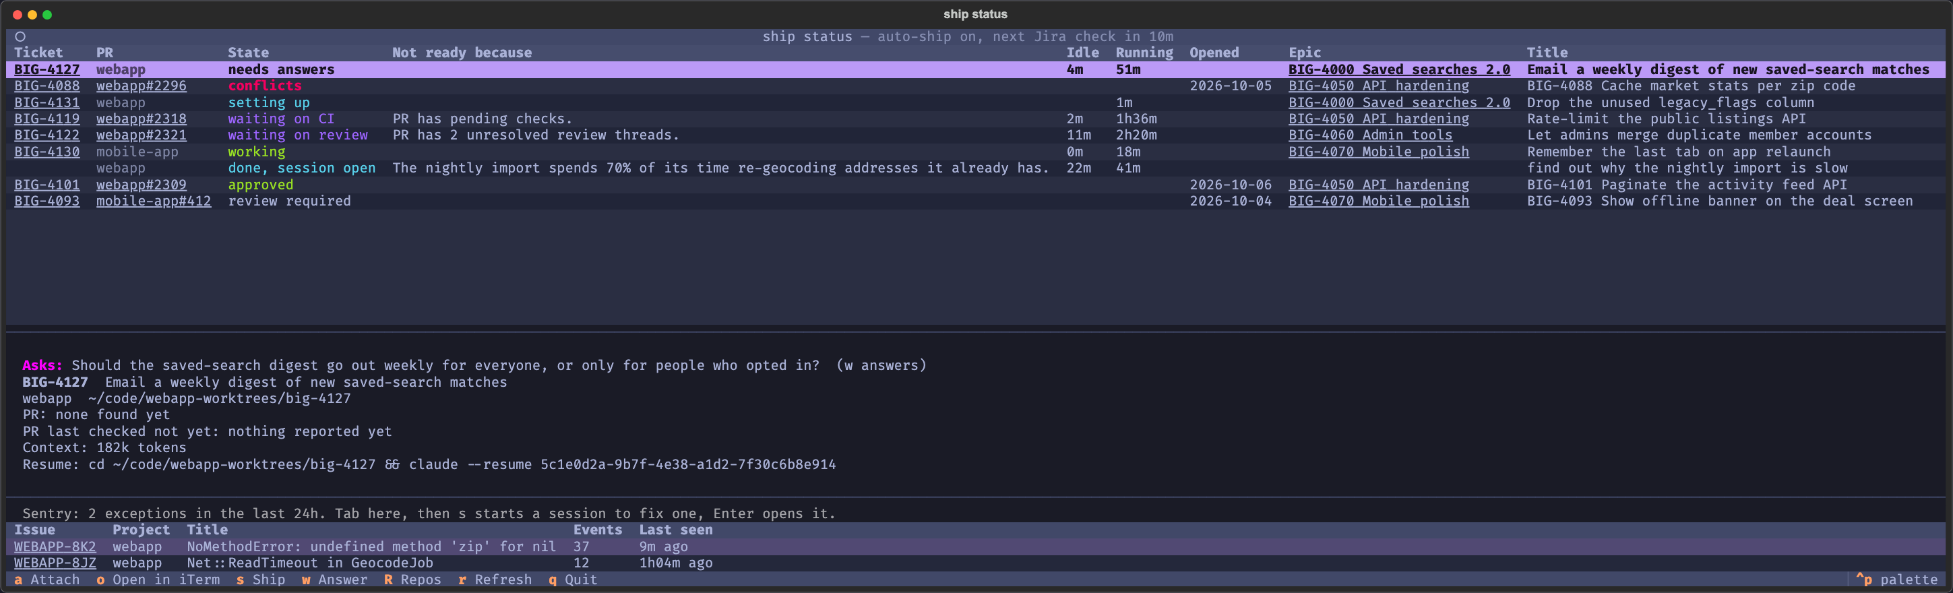
Task: Click 'Context: 182k tokens' line
Action: 104,447
